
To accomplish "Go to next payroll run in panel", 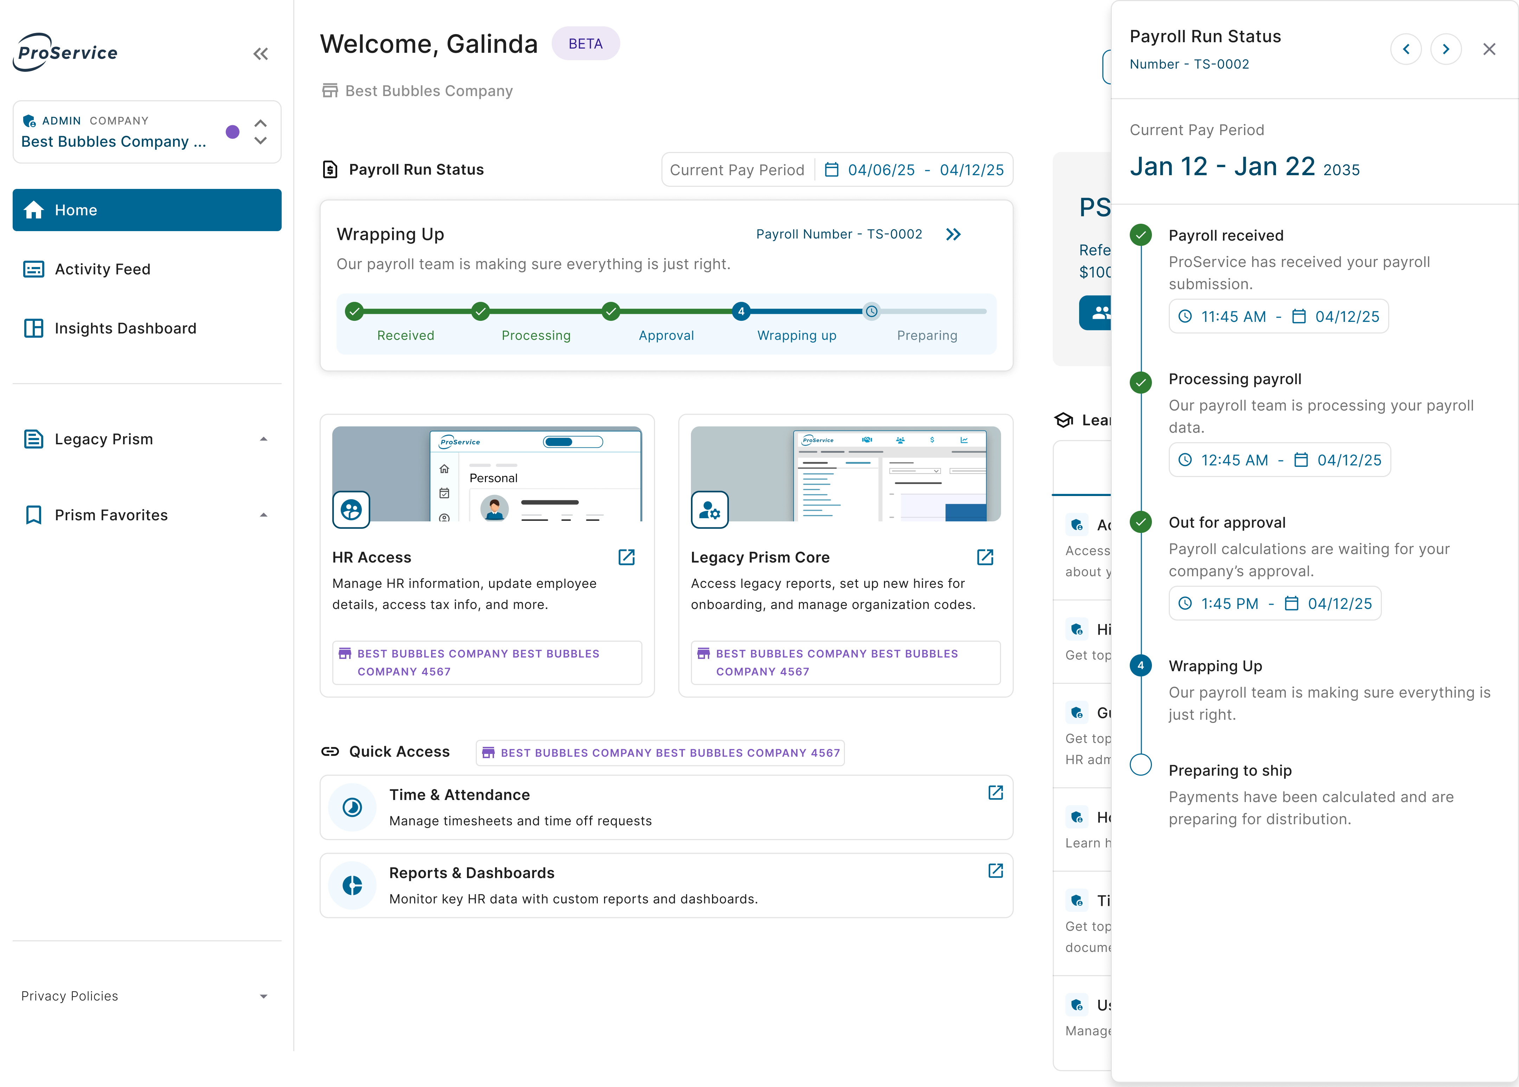I will coord(1446,49).
